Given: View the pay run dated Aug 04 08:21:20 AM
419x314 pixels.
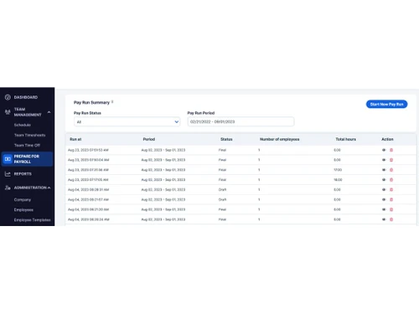Looking at the screenshot, I should click(x=384, y=209).
